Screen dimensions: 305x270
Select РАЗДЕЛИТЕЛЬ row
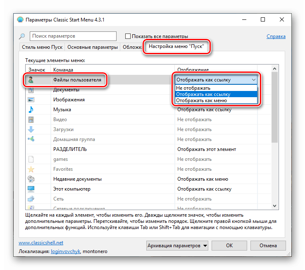point(70,149)
